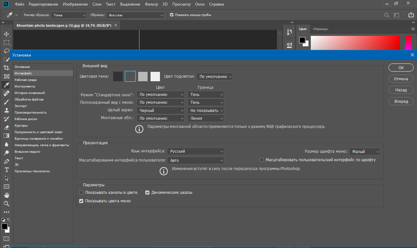Select the Clone Stamp tool

point(6,110)
